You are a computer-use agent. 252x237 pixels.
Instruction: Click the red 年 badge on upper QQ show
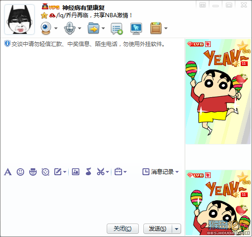coord(208,44)
